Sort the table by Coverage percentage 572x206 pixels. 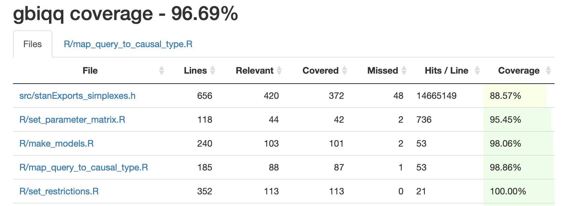pos(519,70)
